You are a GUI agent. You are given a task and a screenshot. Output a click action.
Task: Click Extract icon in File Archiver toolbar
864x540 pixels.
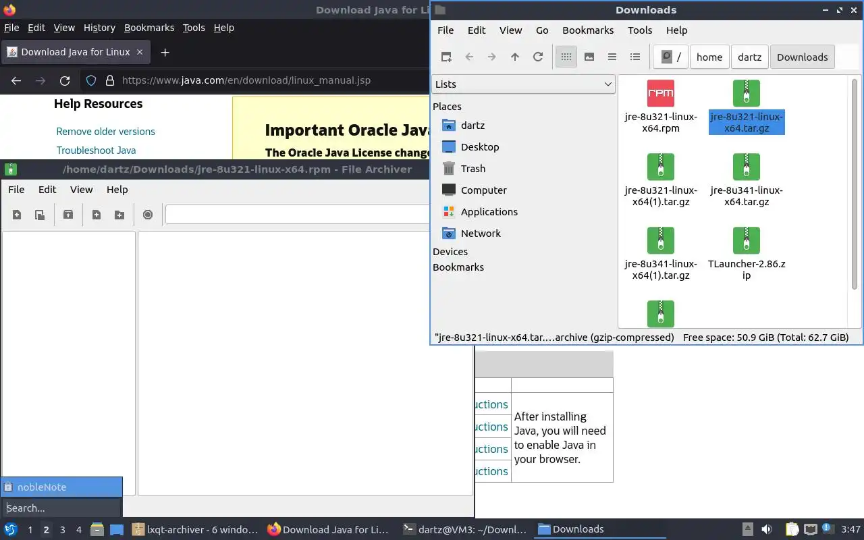point(68,215)
